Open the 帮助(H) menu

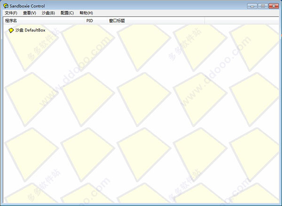pos(86,13)
